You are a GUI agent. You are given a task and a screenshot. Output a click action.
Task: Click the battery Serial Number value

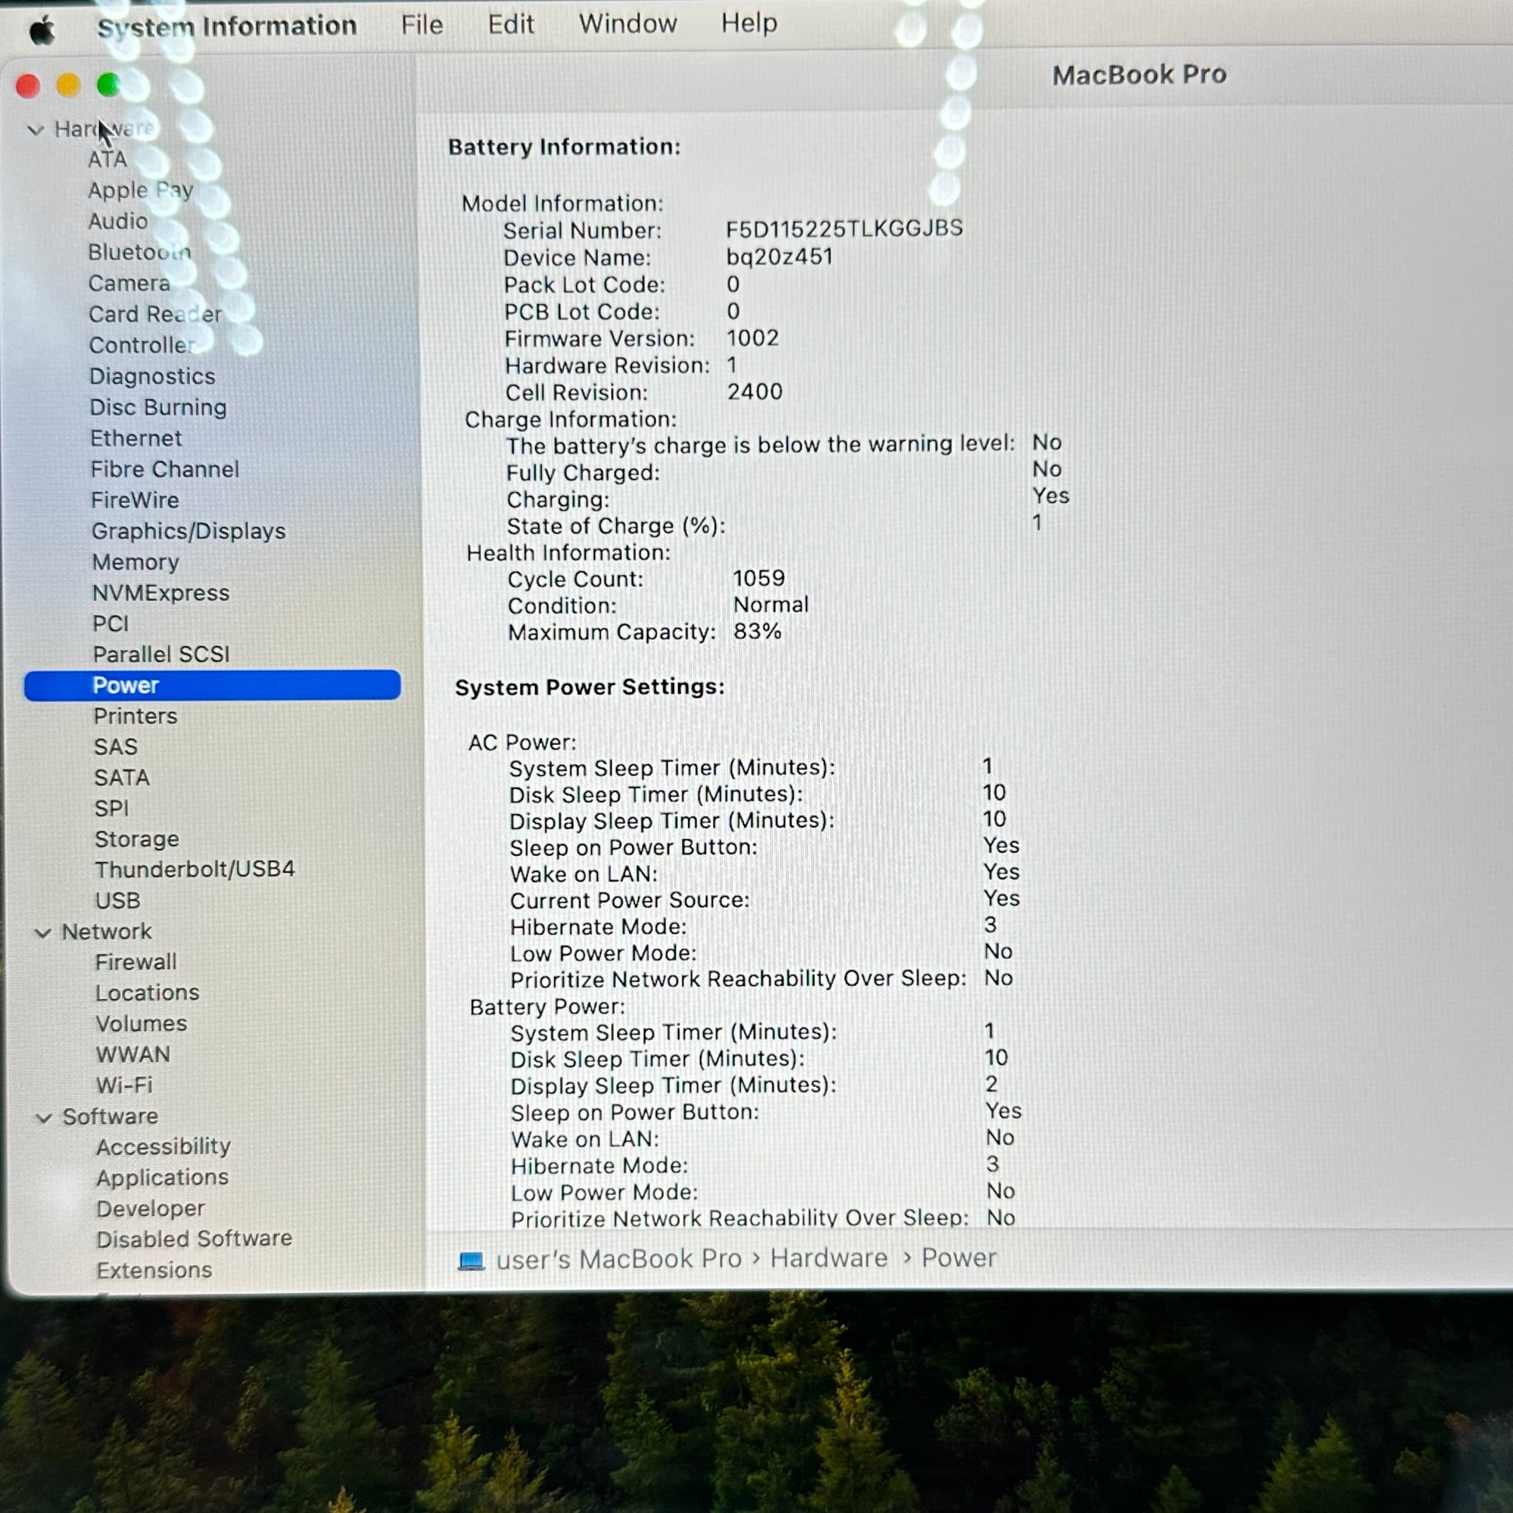click(x=844, y=229)
